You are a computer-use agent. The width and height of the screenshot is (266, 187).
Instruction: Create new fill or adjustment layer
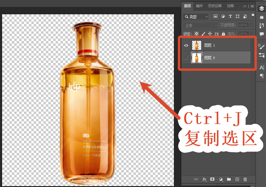(x=221, y=179)
